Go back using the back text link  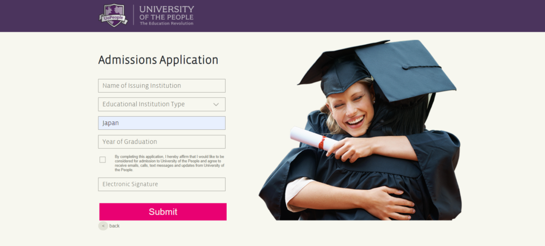tap(114, 226)
